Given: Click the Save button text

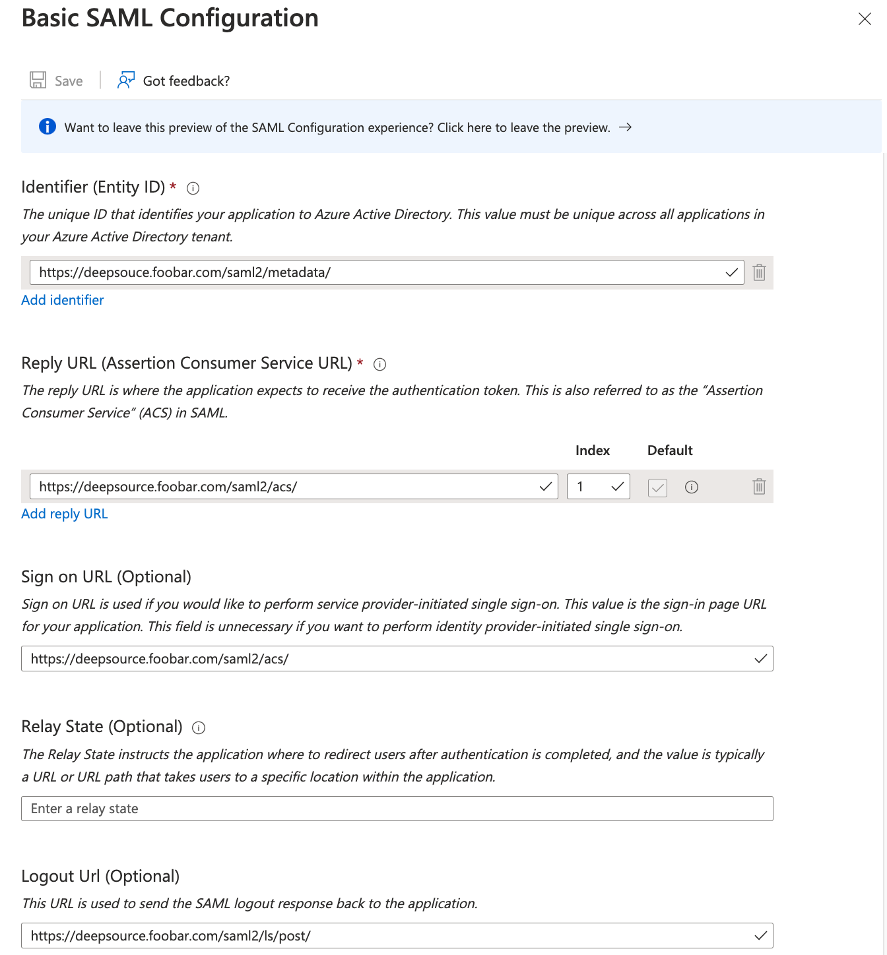Looking at the screenshot, I should (x=69, y=81).
